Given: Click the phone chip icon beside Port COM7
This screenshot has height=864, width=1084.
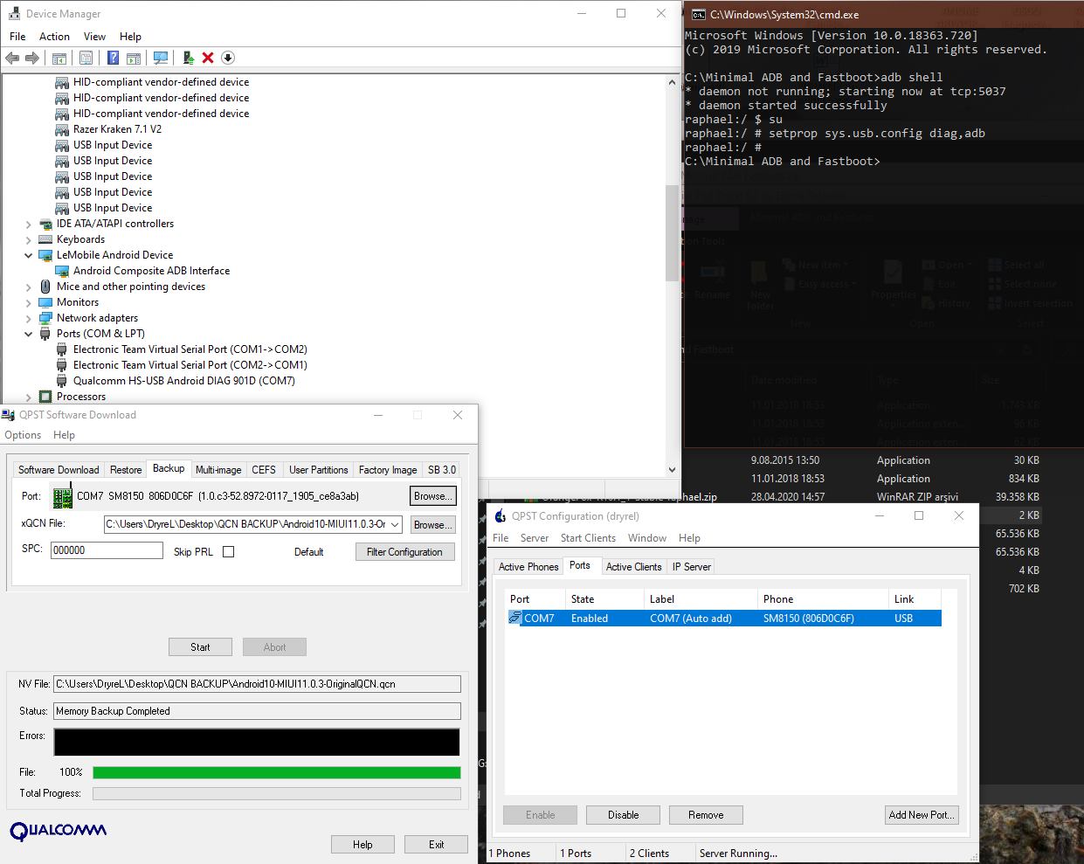Looking at the screenshot, I should pyautogui.click(x=62, y=497).
